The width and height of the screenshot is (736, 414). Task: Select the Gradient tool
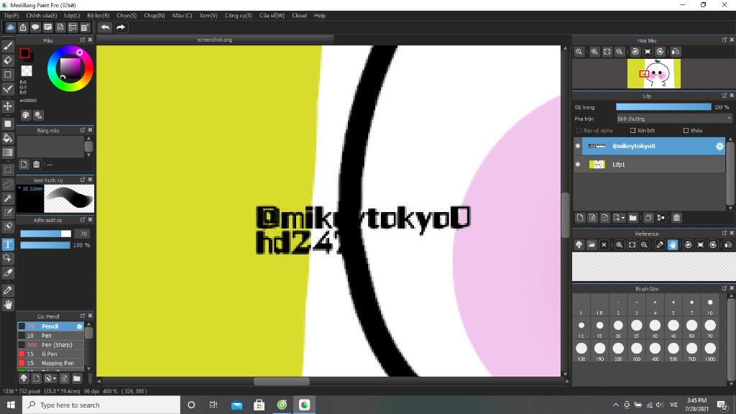[8, 152]
